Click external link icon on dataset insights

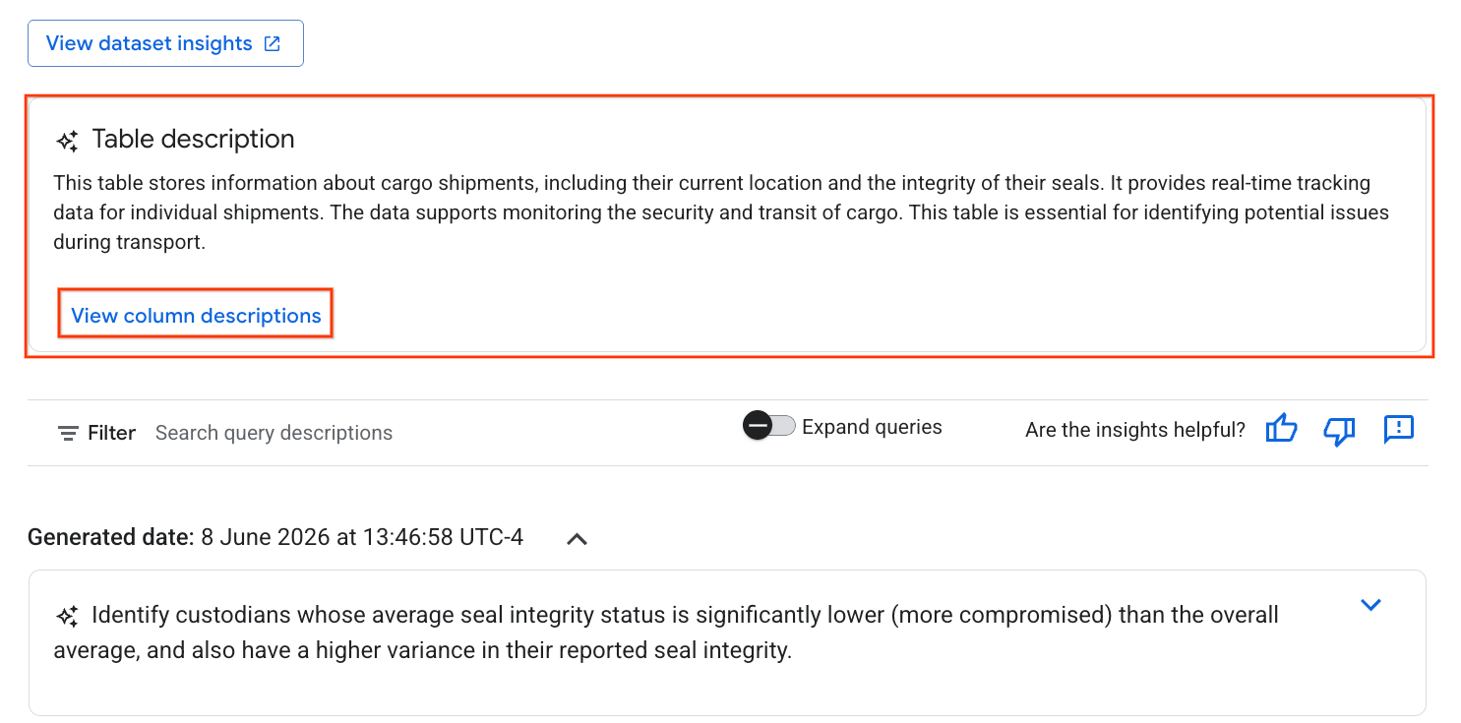[x=273, y=43]
